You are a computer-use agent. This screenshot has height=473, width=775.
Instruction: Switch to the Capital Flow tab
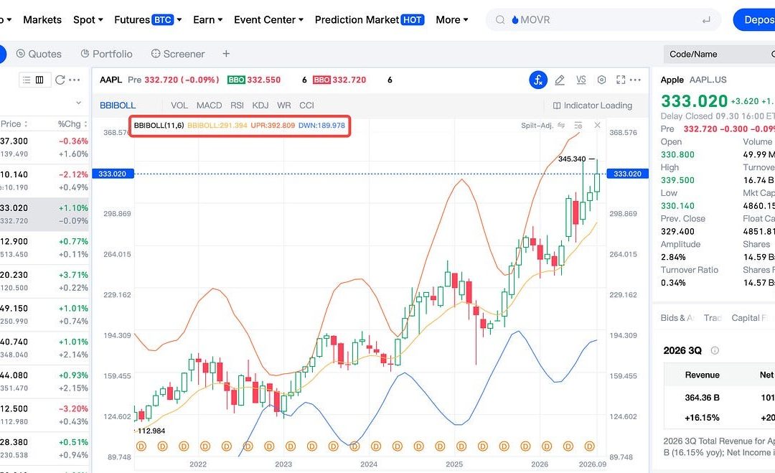[x=748, y=318]
